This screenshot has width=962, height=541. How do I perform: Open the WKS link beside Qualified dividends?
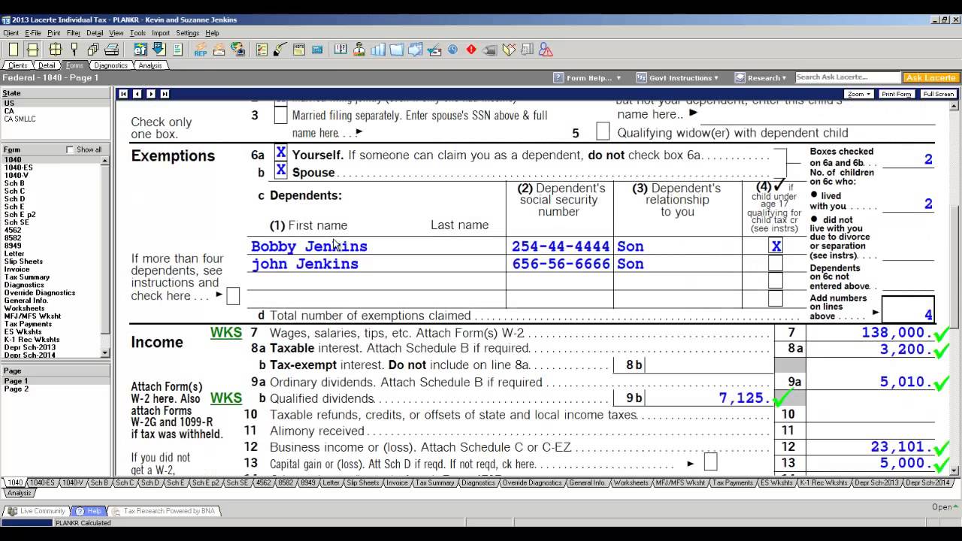tap(226, 398)
